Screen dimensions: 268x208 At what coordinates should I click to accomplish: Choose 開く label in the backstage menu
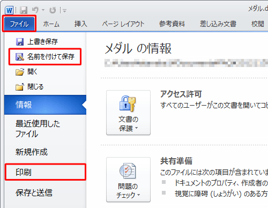(32, 72)
